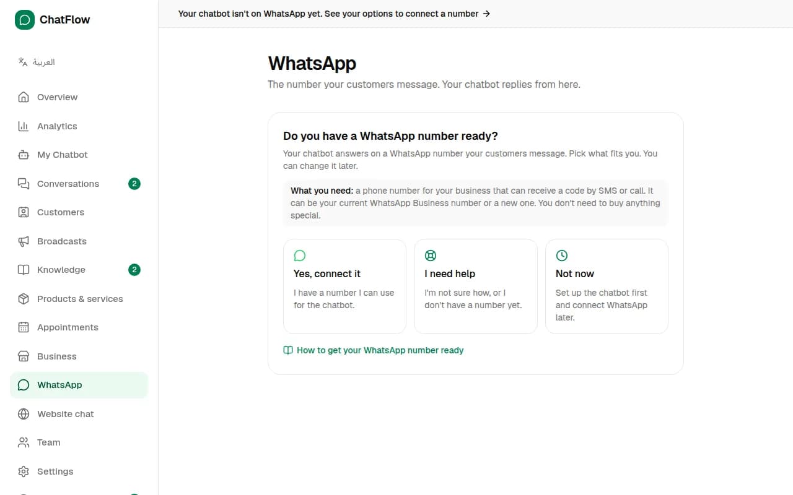Go to the Team label

[x=49, y=442]
